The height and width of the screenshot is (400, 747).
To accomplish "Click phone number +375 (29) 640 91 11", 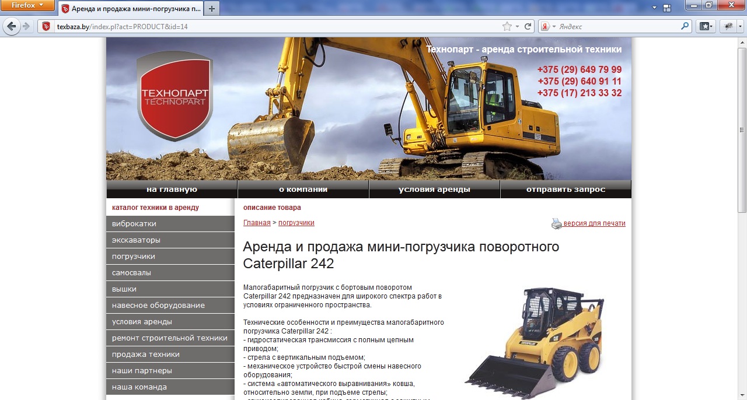I will 580,82.
